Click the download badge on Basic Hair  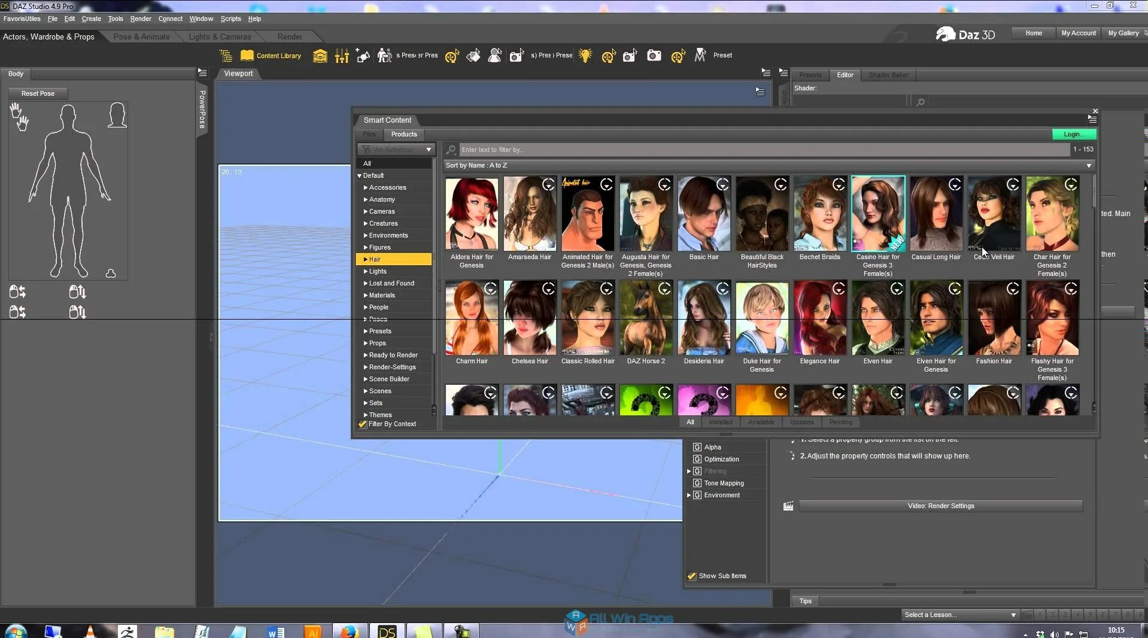(x=722, y=185)
